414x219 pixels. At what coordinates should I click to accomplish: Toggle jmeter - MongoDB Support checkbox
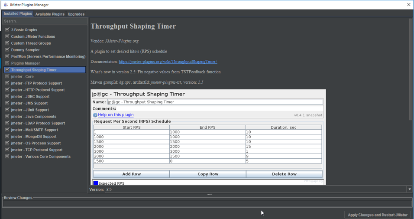7,136
